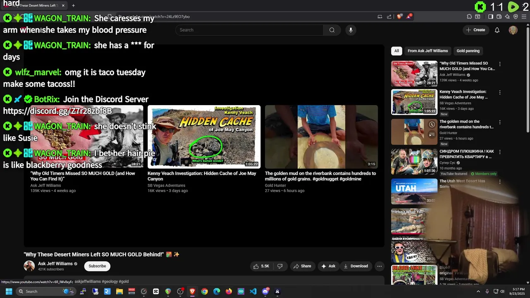Screen dimensions: 530x298
Task: Open Ask Jeff Williams channel name link
Action: click(55, 264)
